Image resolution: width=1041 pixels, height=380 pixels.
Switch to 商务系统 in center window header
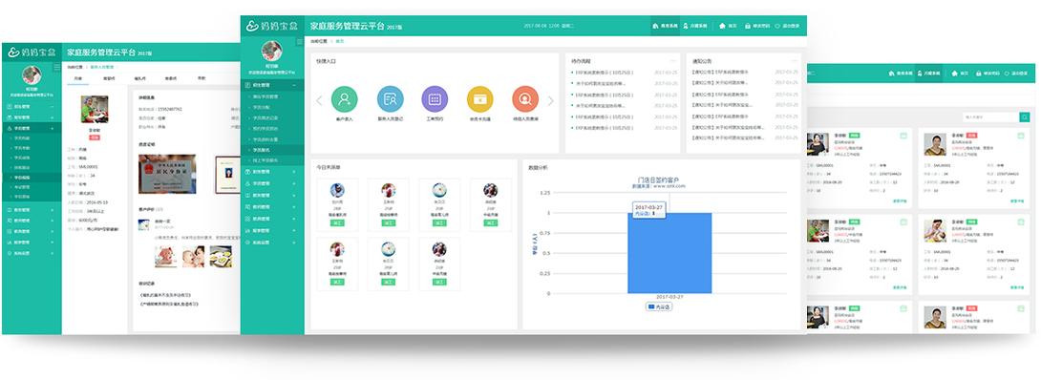point(666,26)
